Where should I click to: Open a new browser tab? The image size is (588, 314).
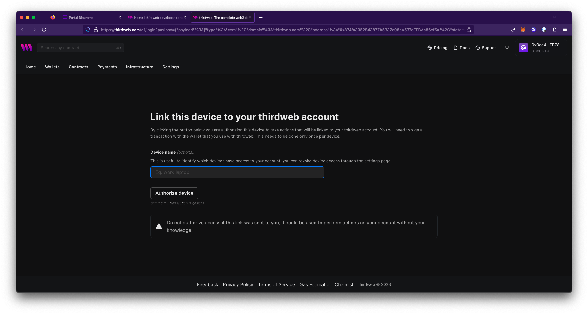(261, 18)
